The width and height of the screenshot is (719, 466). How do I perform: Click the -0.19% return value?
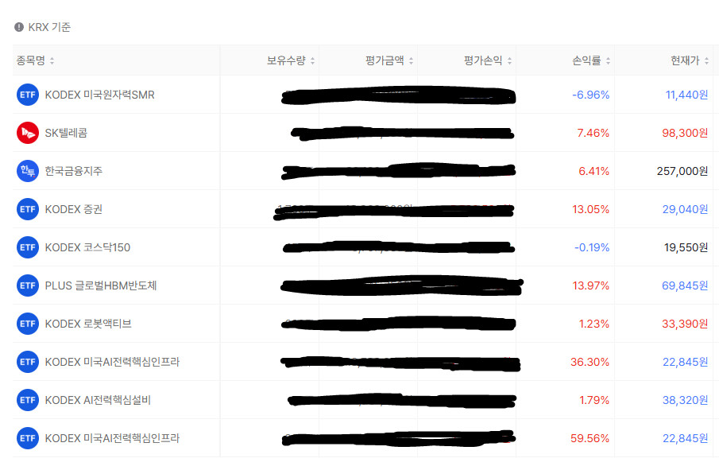click(592, 247)
